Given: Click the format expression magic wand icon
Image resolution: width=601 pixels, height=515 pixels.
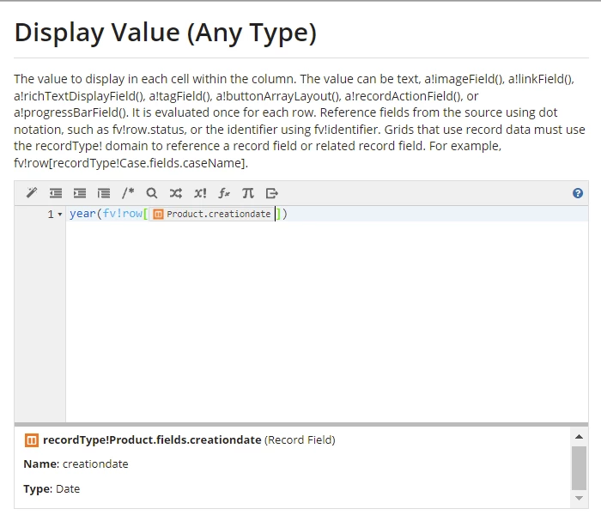Looking at the screenshot, I should tap(32, 193).
